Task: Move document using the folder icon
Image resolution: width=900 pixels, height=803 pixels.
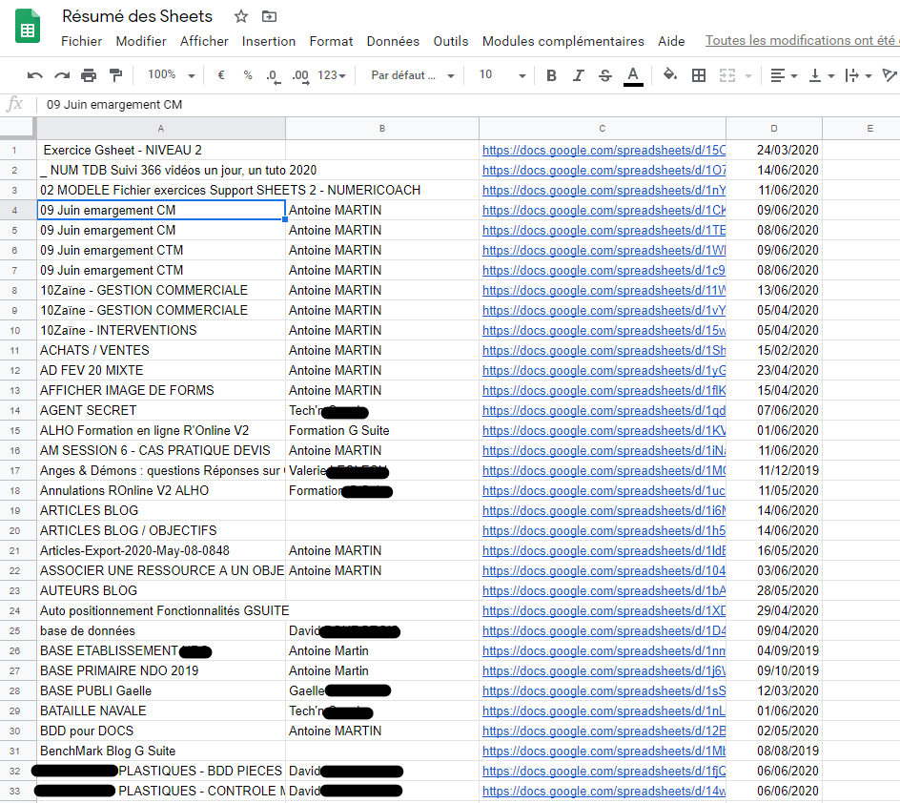Action: [269, 16]
